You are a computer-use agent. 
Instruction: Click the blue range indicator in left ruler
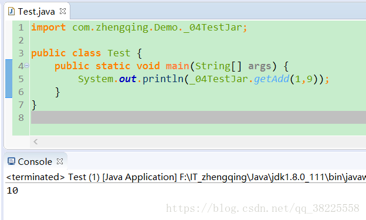click(x=9, y=79)
